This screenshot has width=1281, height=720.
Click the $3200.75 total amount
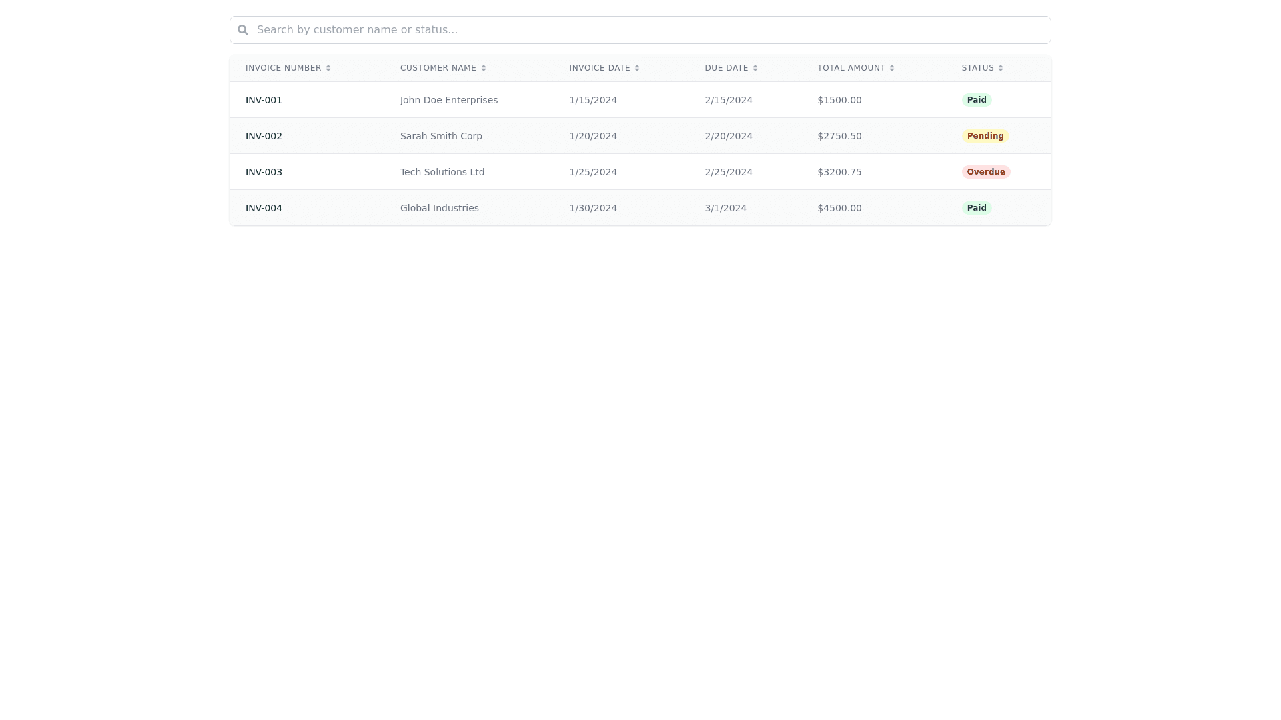coord(839,172)
